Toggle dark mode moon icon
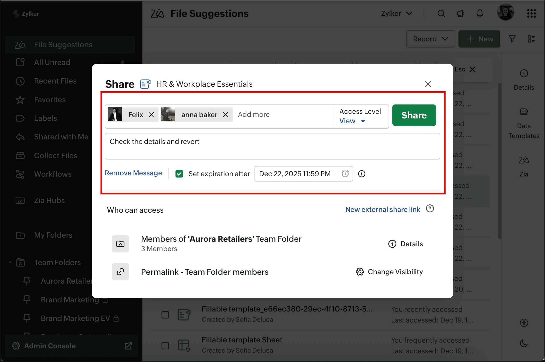The height and width of the screenshot is (362, 545). click(524, 343)
